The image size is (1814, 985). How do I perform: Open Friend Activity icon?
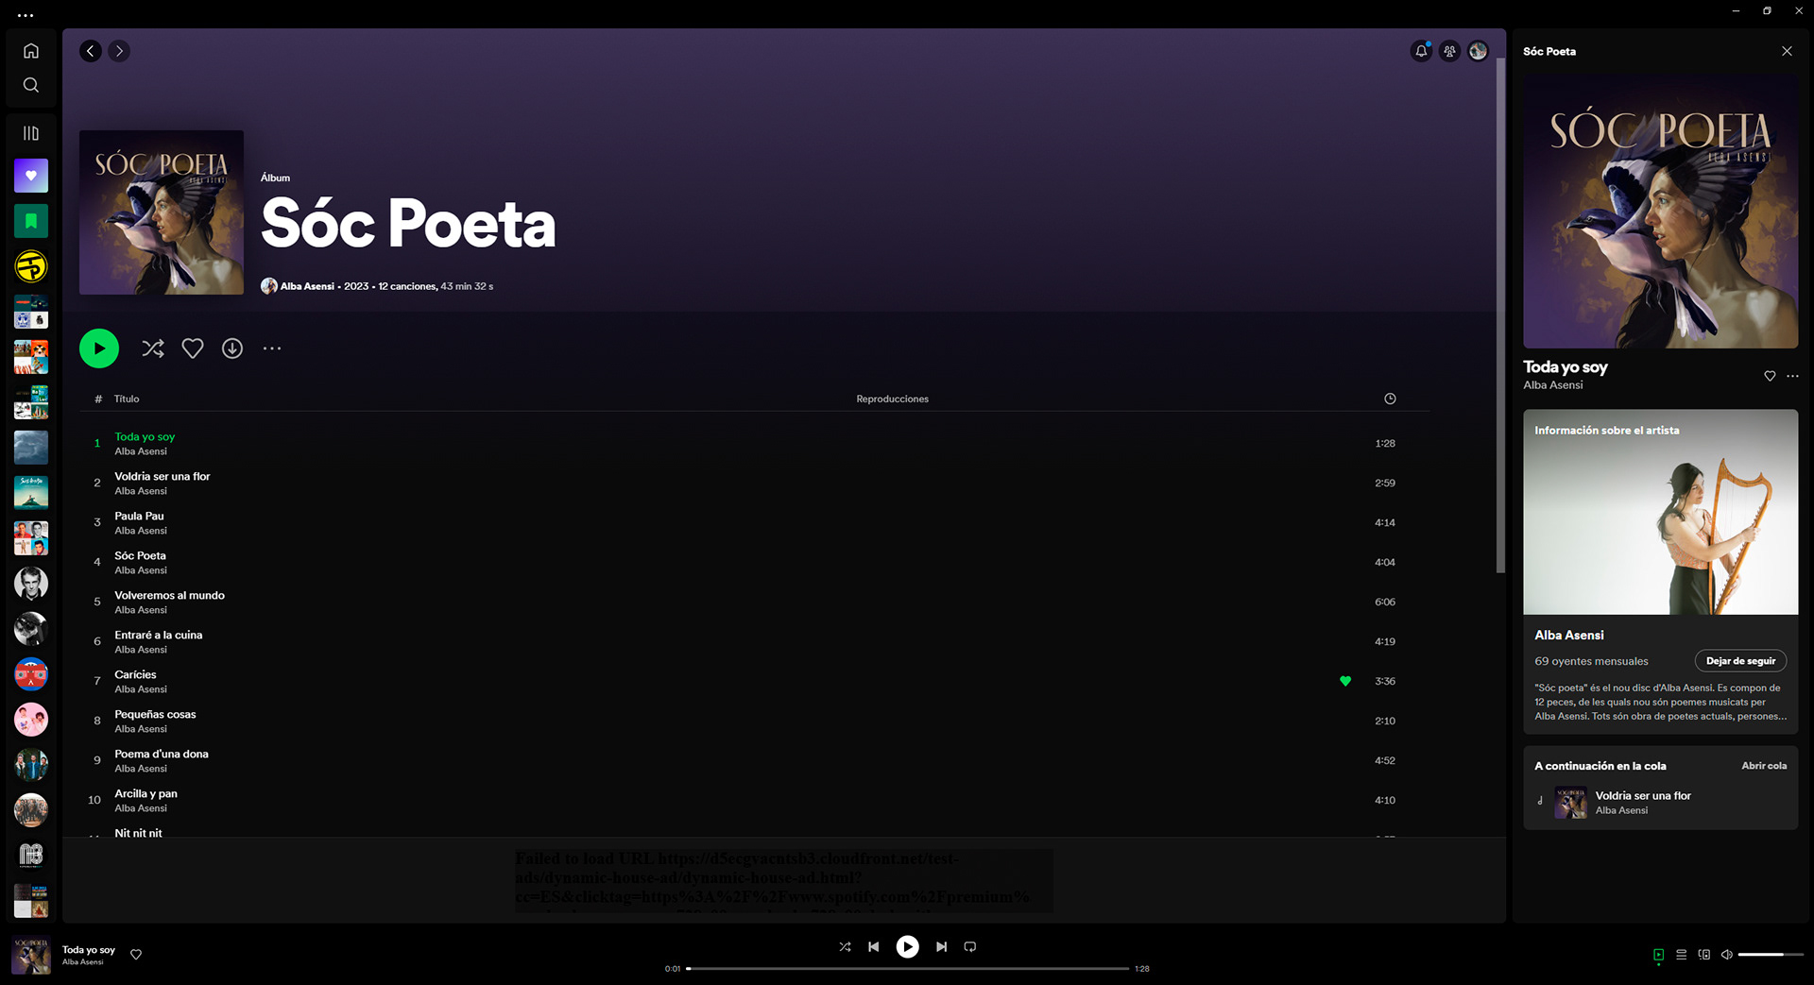[x=1449, y=51]
